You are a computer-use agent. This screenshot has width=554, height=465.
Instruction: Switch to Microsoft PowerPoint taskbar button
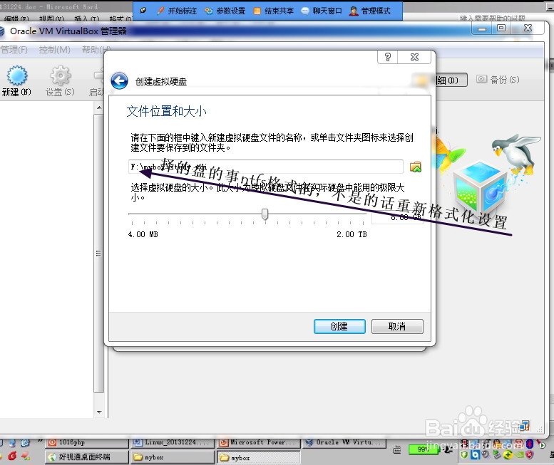pyautogui.click(x=258, y=442)
